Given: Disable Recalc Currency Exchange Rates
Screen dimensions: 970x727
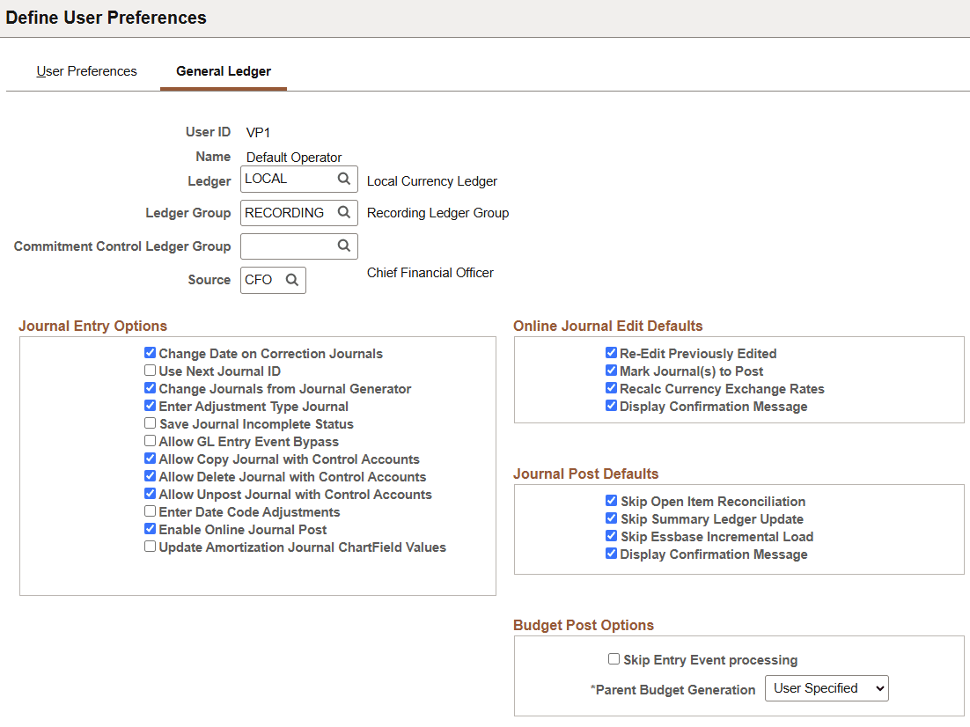Looking at the screenshot, I should (x=611, y=387).
